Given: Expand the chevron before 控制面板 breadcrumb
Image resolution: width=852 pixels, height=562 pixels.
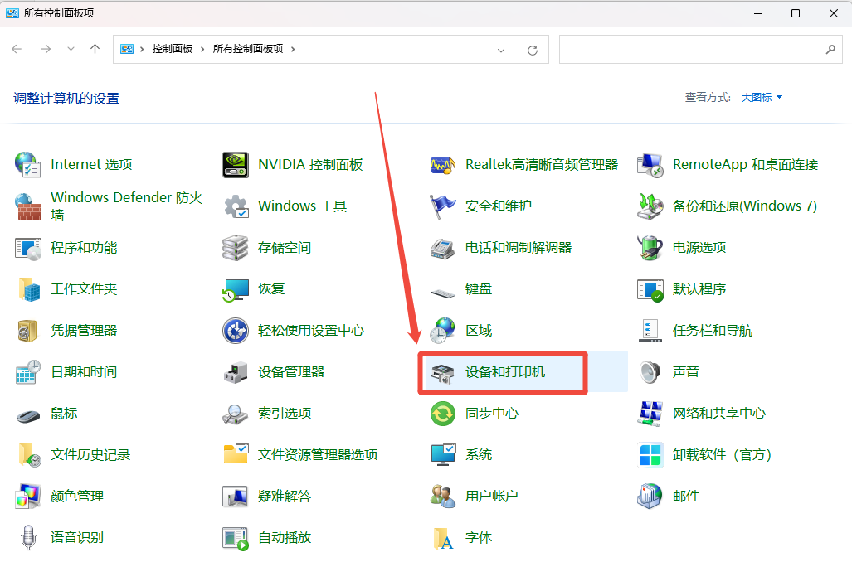Looking at the screenshot, I should 142,50.
